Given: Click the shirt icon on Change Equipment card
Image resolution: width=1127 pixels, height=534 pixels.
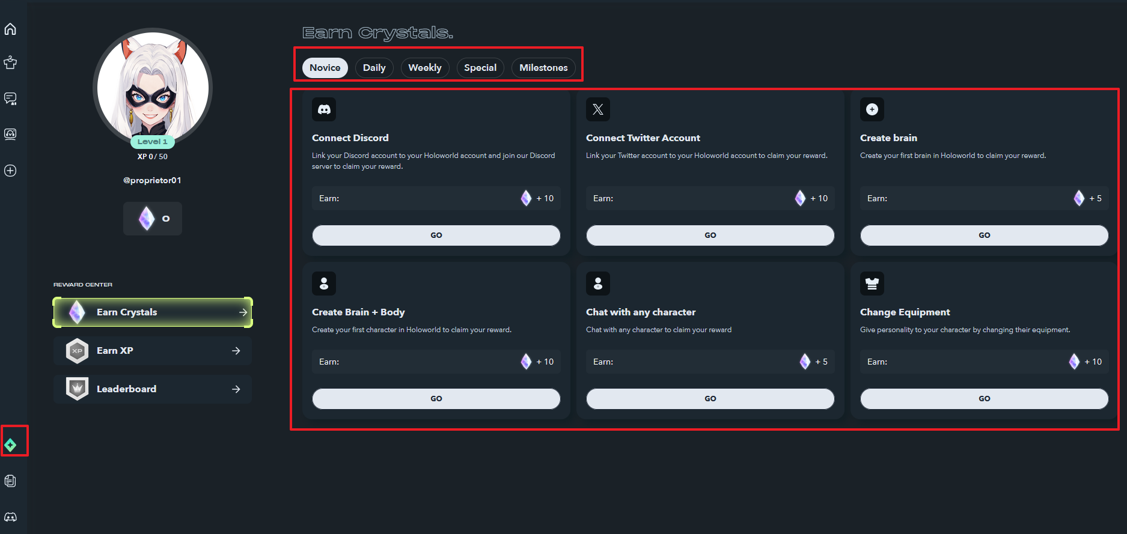Looking at the screenshot, I should (x=872, y=284).
